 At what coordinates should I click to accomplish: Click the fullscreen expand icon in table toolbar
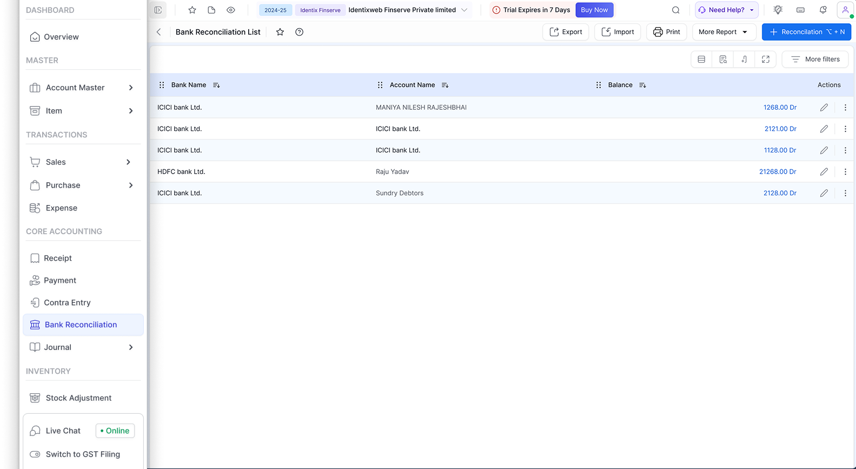766,60
